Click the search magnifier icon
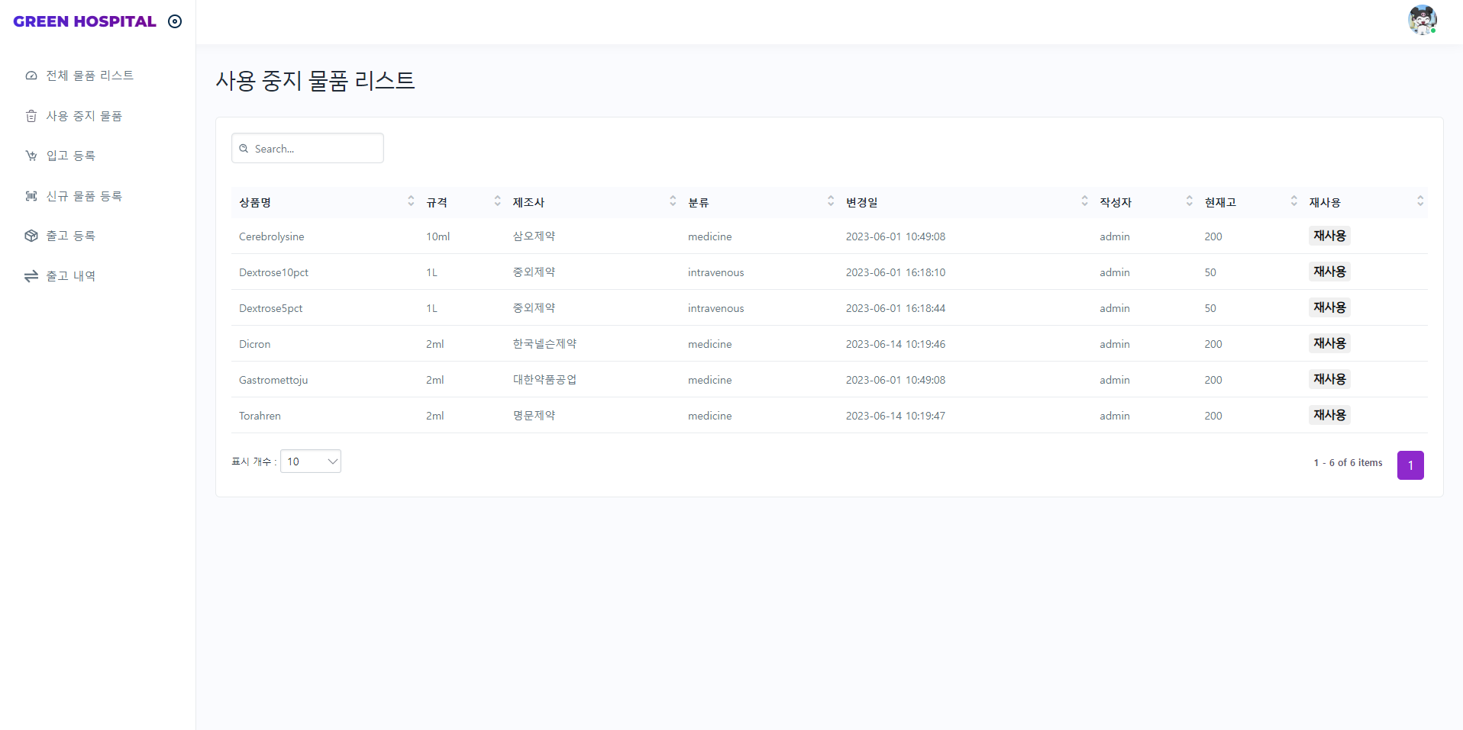Image resolution: width=1463 pixels, height=730 pixels. pos(244,149)
